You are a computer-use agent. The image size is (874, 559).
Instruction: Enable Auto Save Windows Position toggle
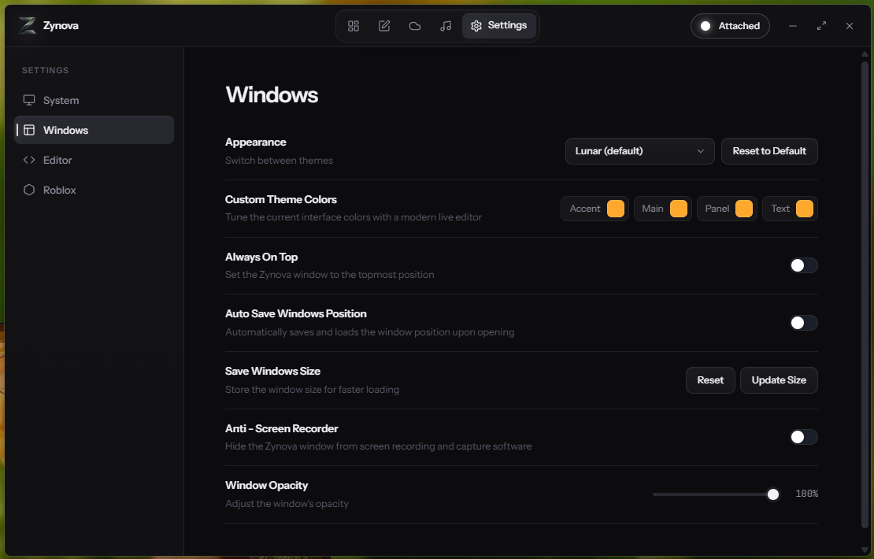[803, 323]
